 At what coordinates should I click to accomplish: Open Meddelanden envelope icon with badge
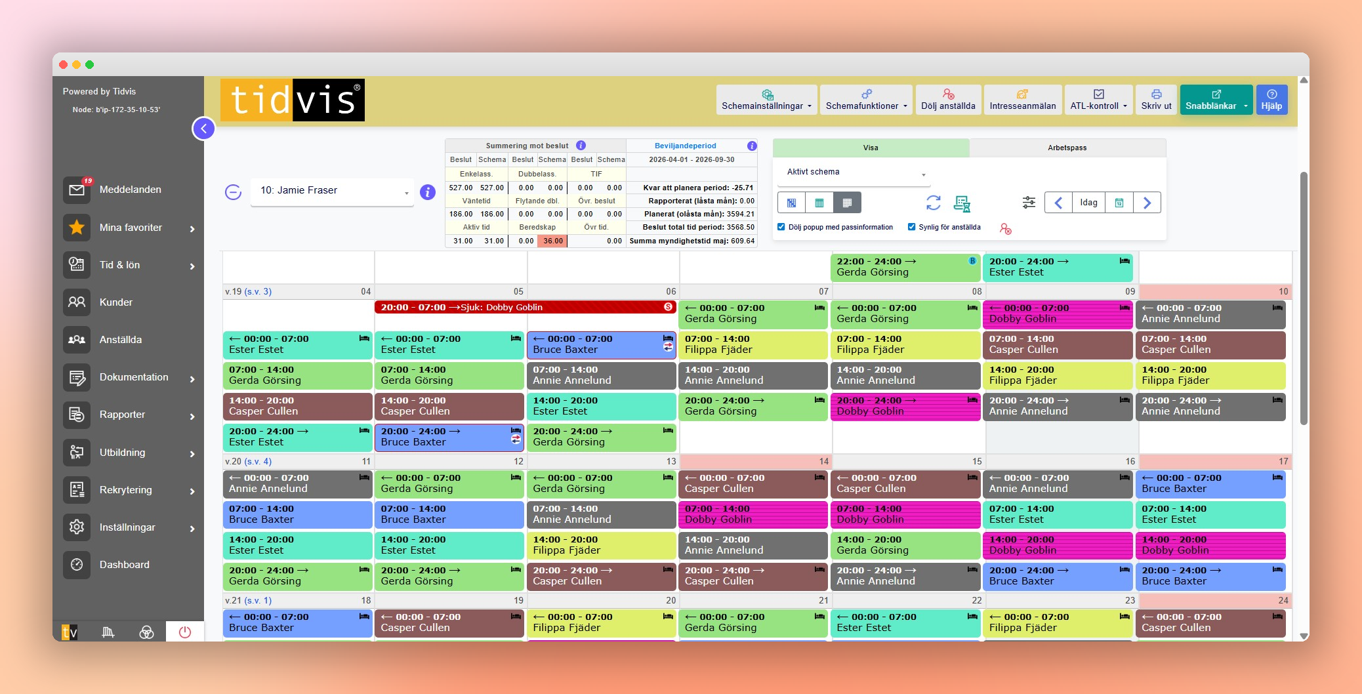(77, 190)
